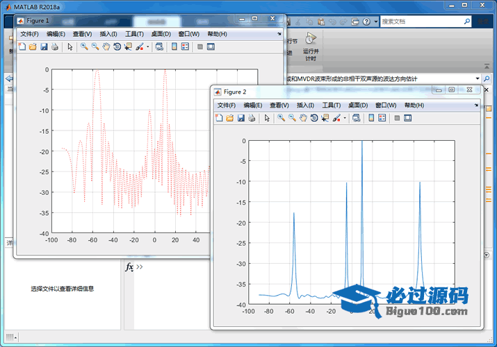Select the Pan hand tool in Figure 2
The width and height of the screenshot is (497, 347).
[x=303, y=118]
